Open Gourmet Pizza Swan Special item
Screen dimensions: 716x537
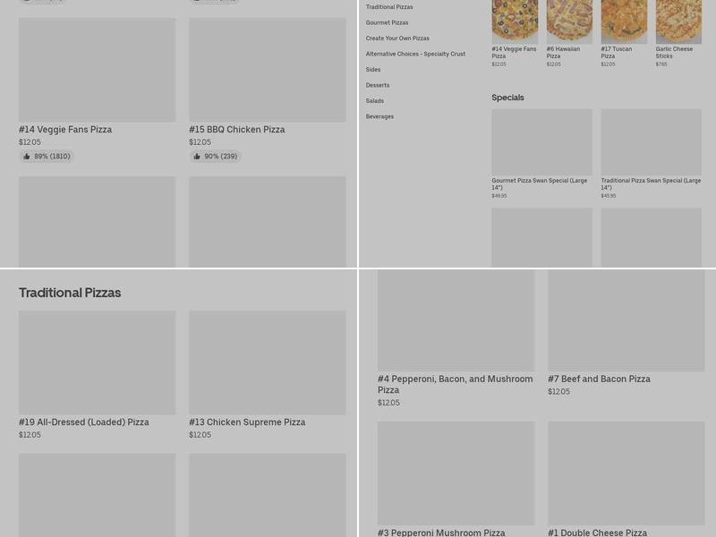(542, 154)
